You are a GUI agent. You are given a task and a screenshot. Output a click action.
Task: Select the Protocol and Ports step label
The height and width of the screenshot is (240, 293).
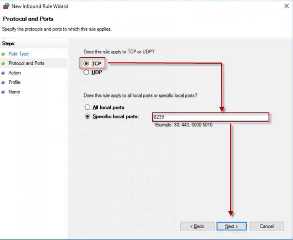tap(26, 64)
